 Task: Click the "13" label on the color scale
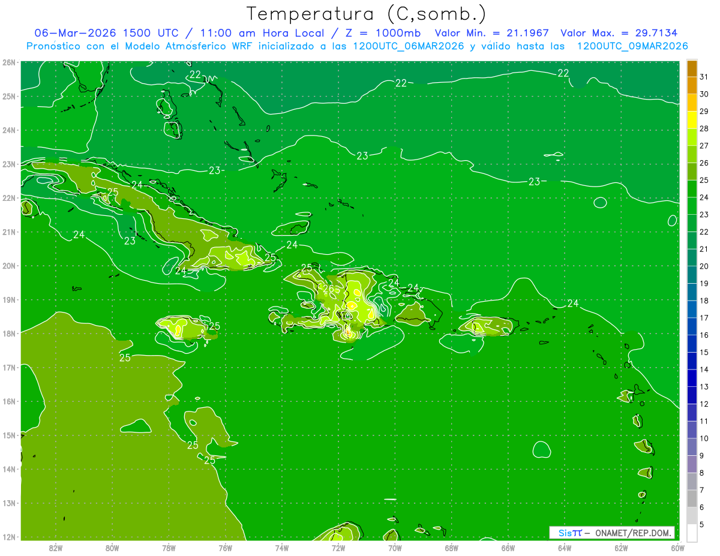[x=704, y=387]
